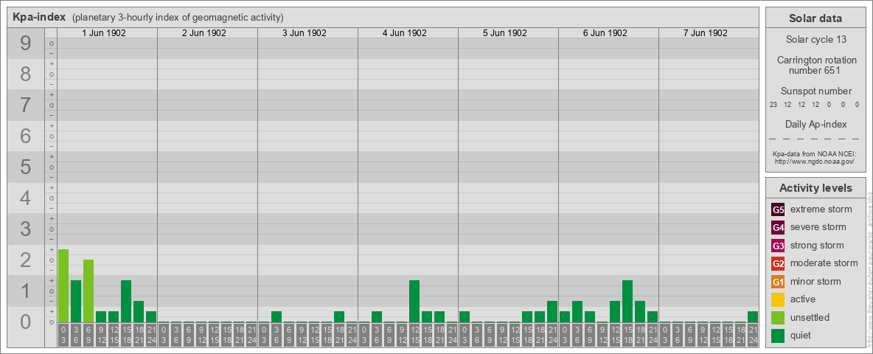Viewport: 873px width, 354px height.
Task: Click the Kp scale value 7
Action: click(x=26, y=105)
